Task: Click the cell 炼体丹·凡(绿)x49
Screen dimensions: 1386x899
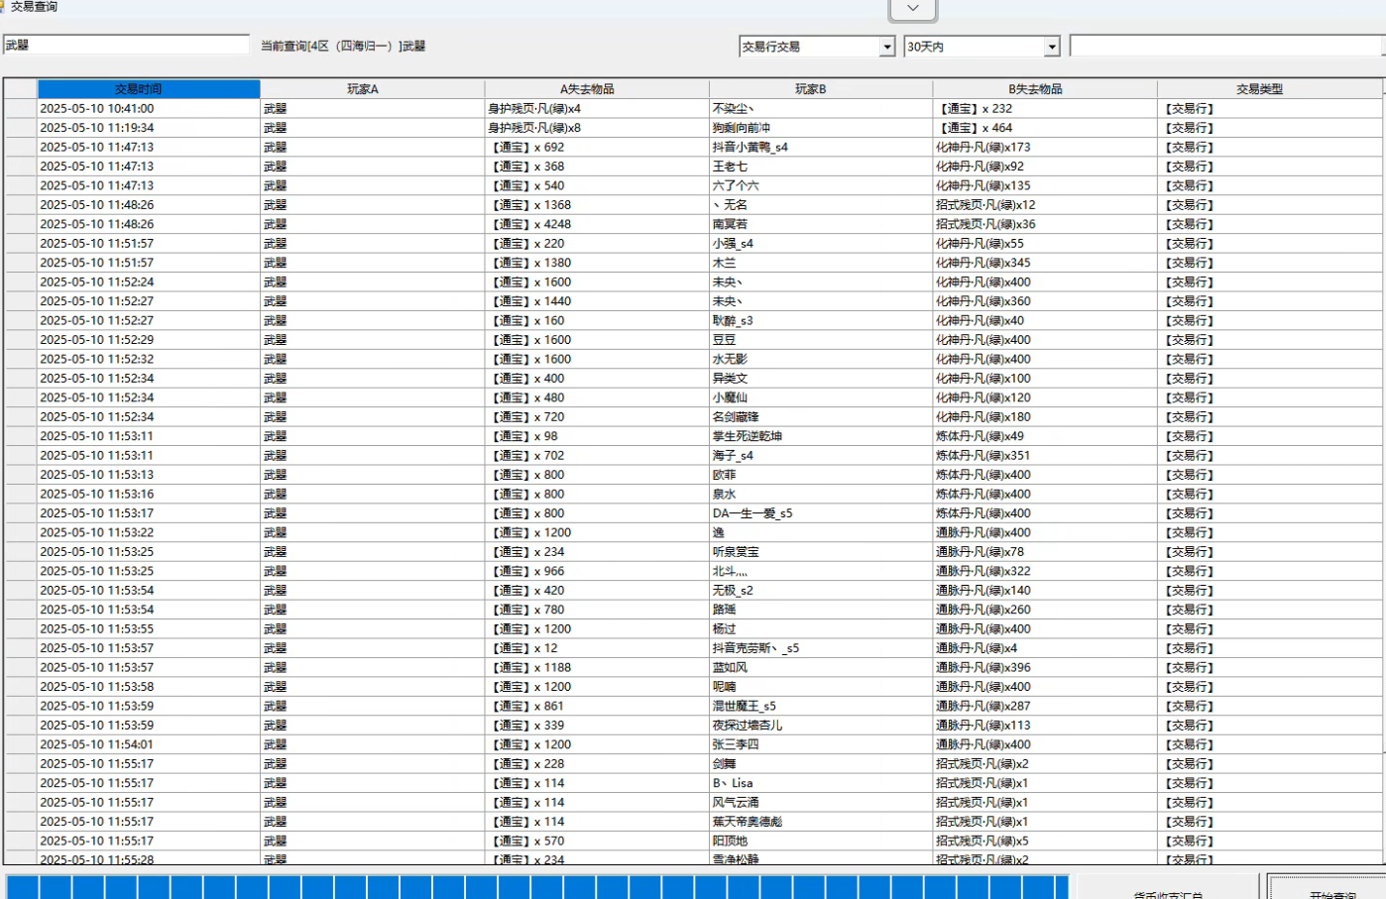Action: pyautogui.click(x=1045, y=436)
